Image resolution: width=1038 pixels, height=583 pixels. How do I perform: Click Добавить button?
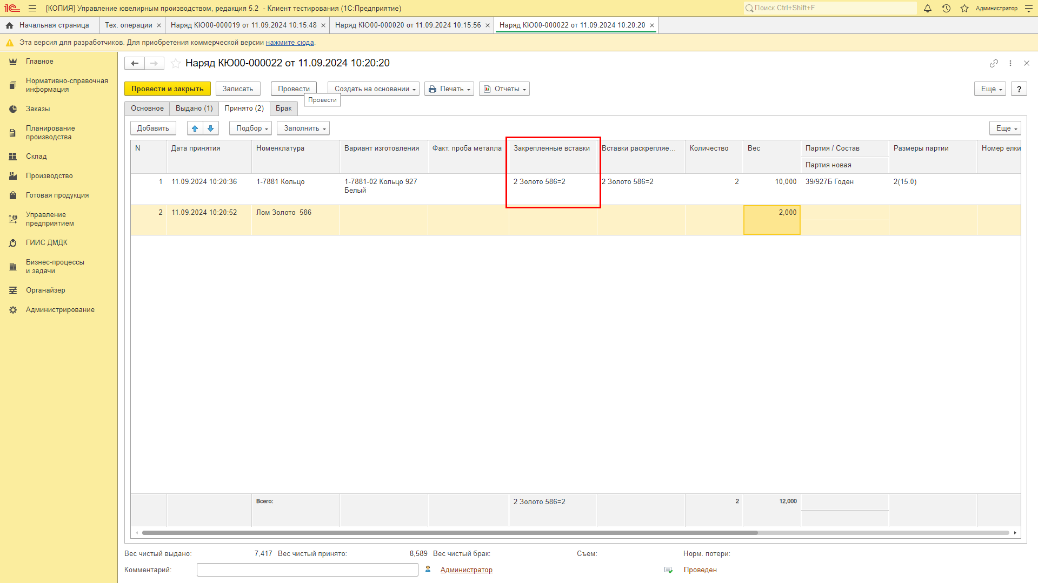pos(153,128)
